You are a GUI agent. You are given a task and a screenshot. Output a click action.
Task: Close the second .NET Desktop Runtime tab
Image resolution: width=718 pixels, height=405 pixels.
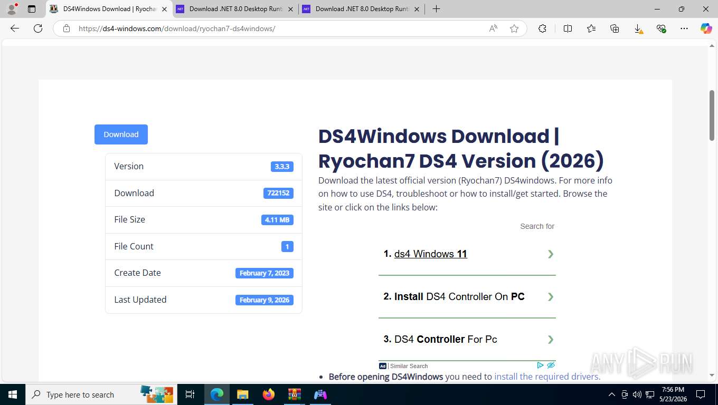tap(290, 9)
